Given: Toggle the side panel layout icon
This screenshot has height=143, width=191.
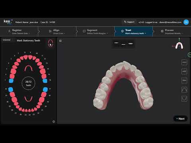Looking at the screenshot, I should [60, 41].
